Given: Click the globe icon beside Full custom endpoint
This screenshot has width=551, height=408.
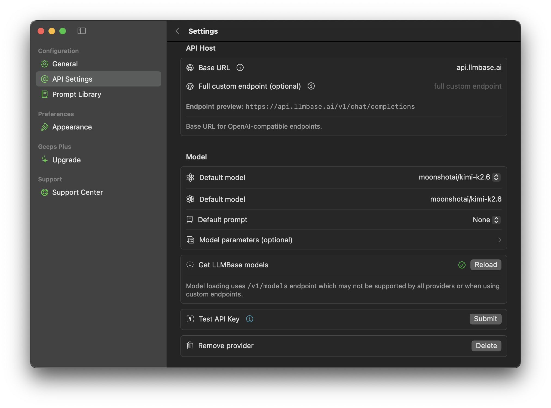Looking at the screenshot, I should point(190,86).
